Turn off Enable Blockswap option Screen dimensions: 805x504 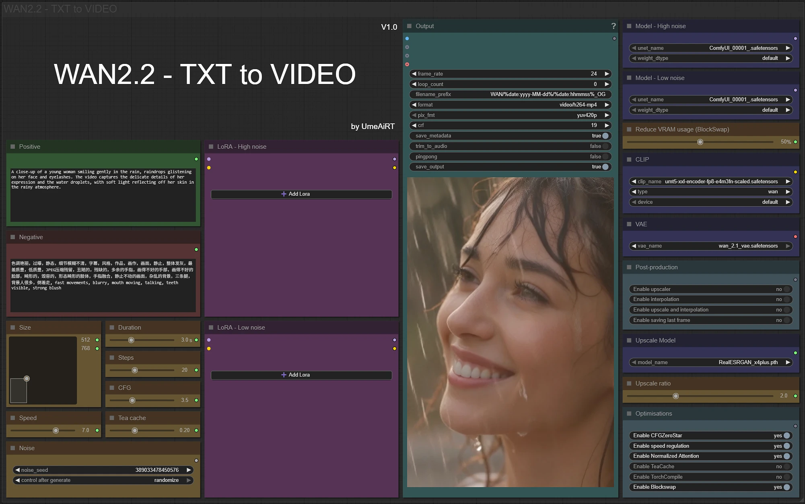click(x=786, y=487)
